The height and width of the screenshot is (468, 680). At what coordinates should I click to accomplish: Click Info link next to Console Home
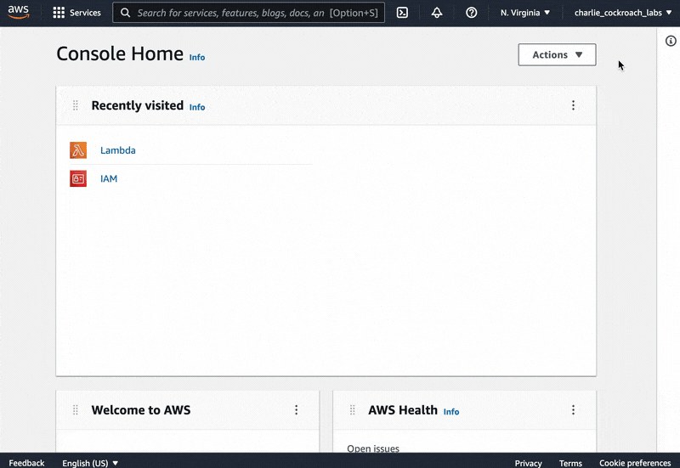pos(197,57)
